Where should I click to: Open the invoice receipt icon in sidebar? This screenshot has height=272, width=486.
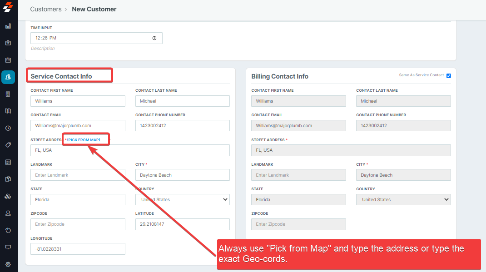pyautogui.click(x=8, y=94)
